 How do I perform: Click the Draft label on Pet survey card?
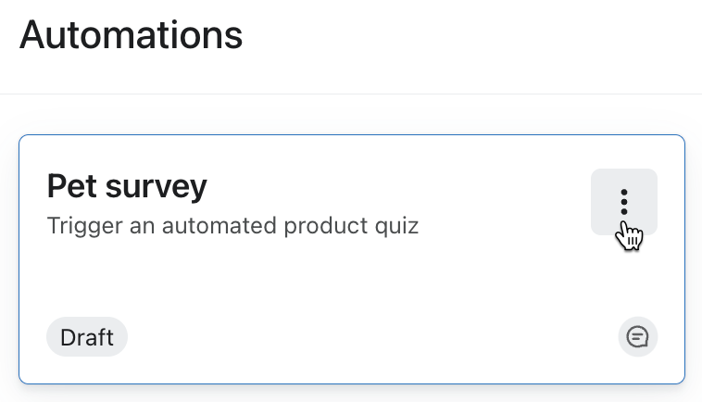(x=87, y=338)
